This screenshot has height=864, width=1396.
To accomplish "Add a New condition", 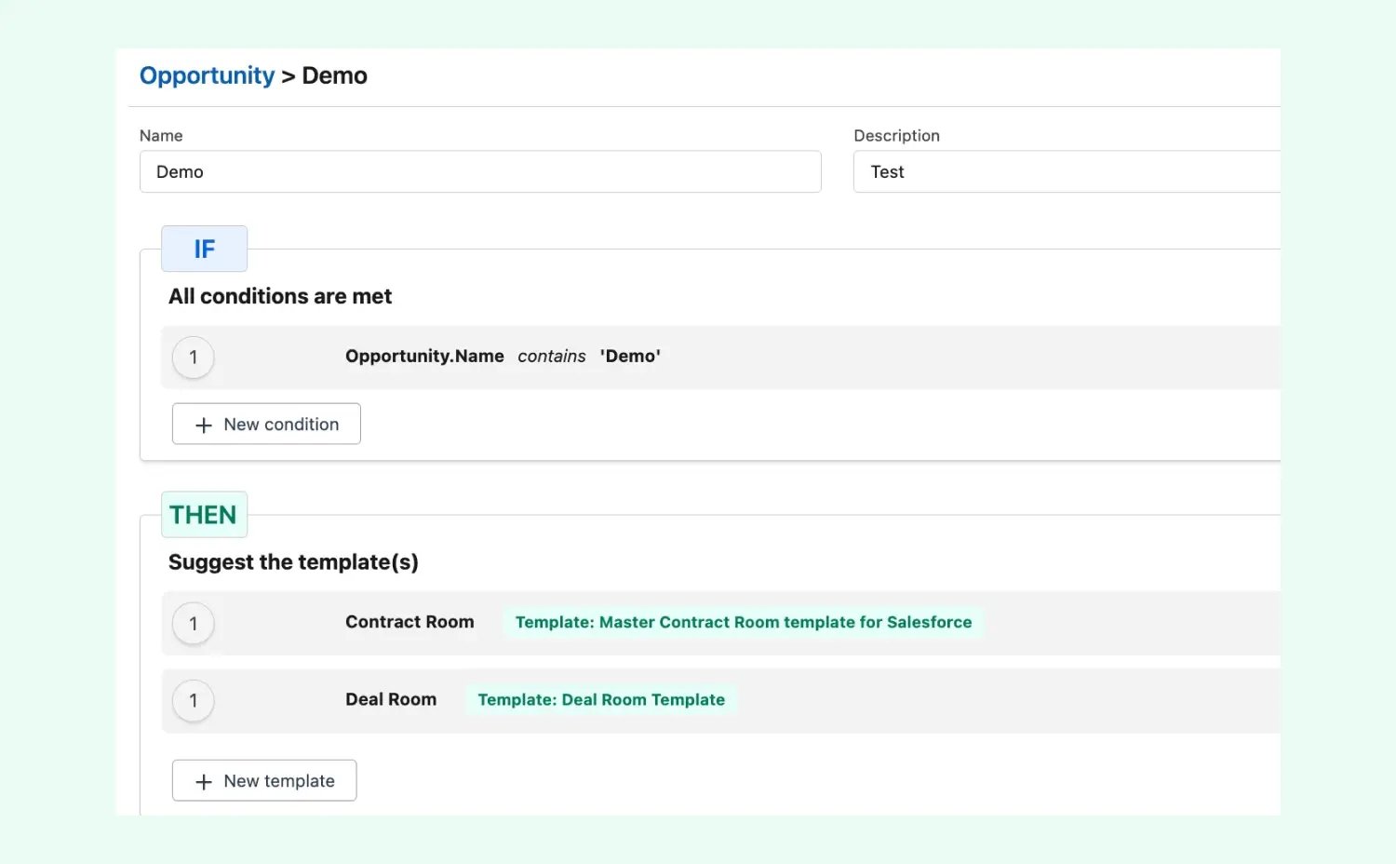I will (266, 424).
